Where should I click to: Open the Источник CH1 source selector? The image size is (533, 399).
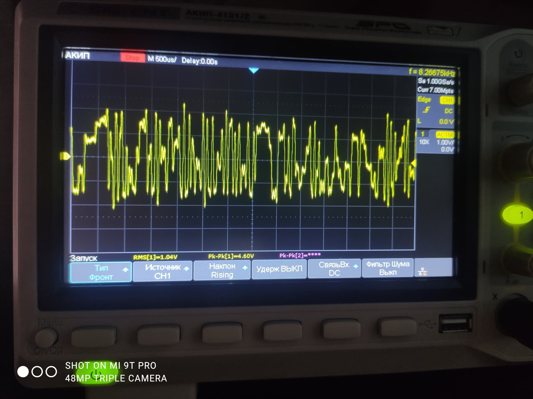(163, 271)
